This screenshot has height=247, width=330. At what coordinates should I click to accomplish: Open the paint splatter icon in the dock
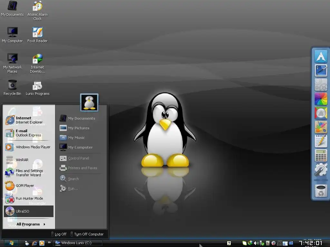click(x=321, y=127)
